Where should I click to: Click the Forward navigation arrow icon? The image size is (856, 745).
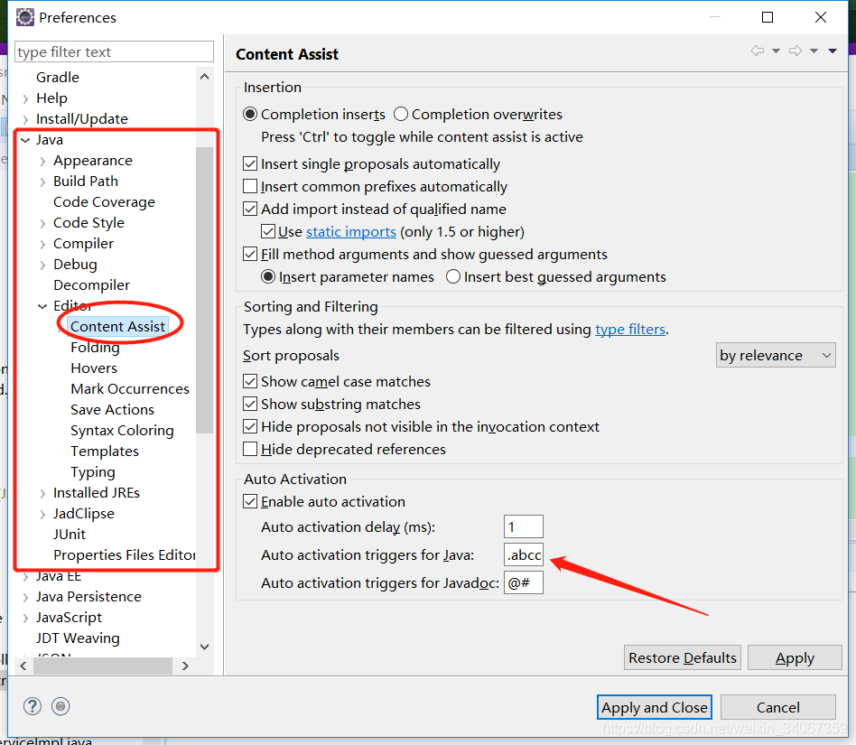[x=796, y=51]
